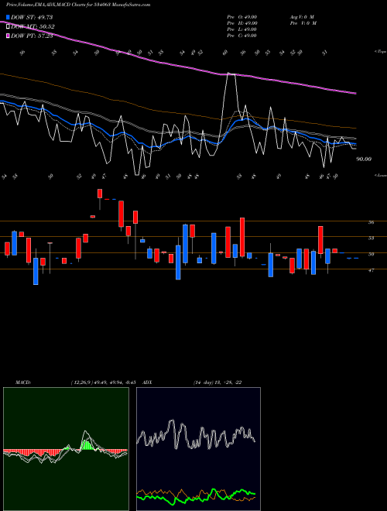Click the MACD (12,26,9) values text
The image size is (387, 511).
(x=103, y=382)
